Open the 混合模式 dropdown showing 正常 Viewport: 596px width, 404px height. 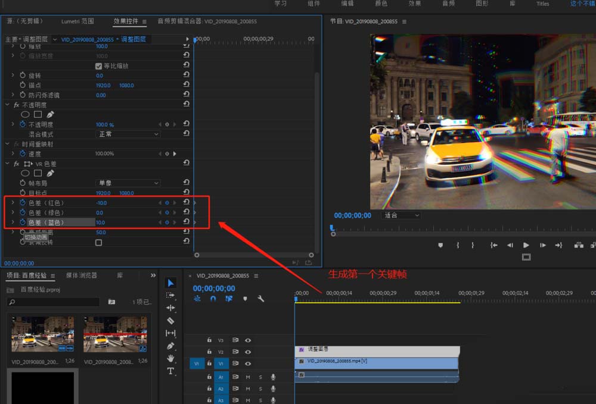pyautogui.click(x=128, y=134)
